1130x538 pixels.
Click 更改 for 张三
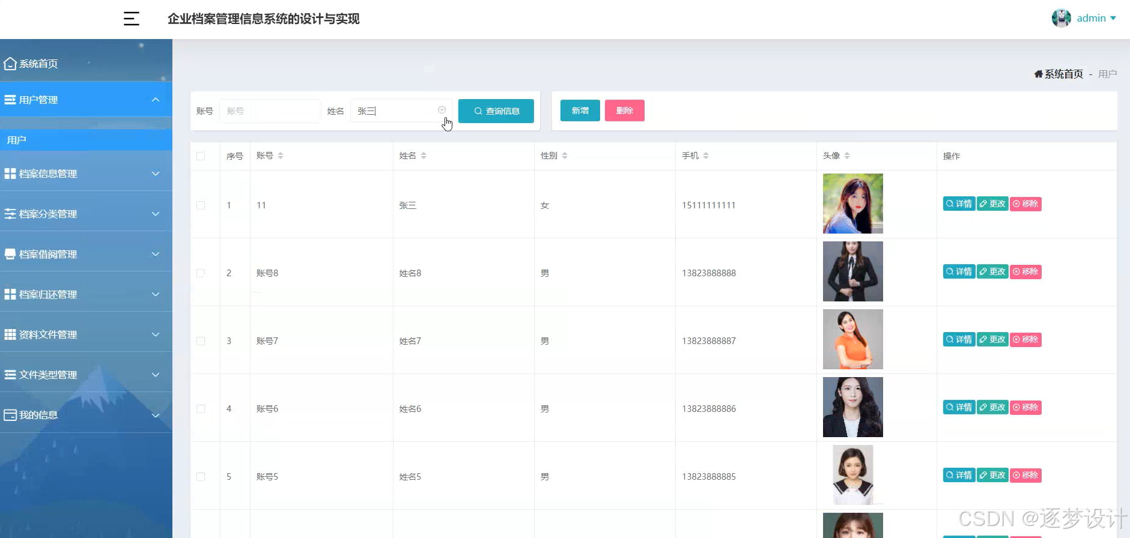click(x=992, y=204)
